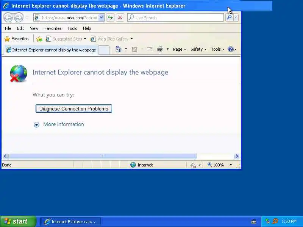Open the Tools menu in menu bar
This screenshot has width=303, height=227.
pos(72,28)
